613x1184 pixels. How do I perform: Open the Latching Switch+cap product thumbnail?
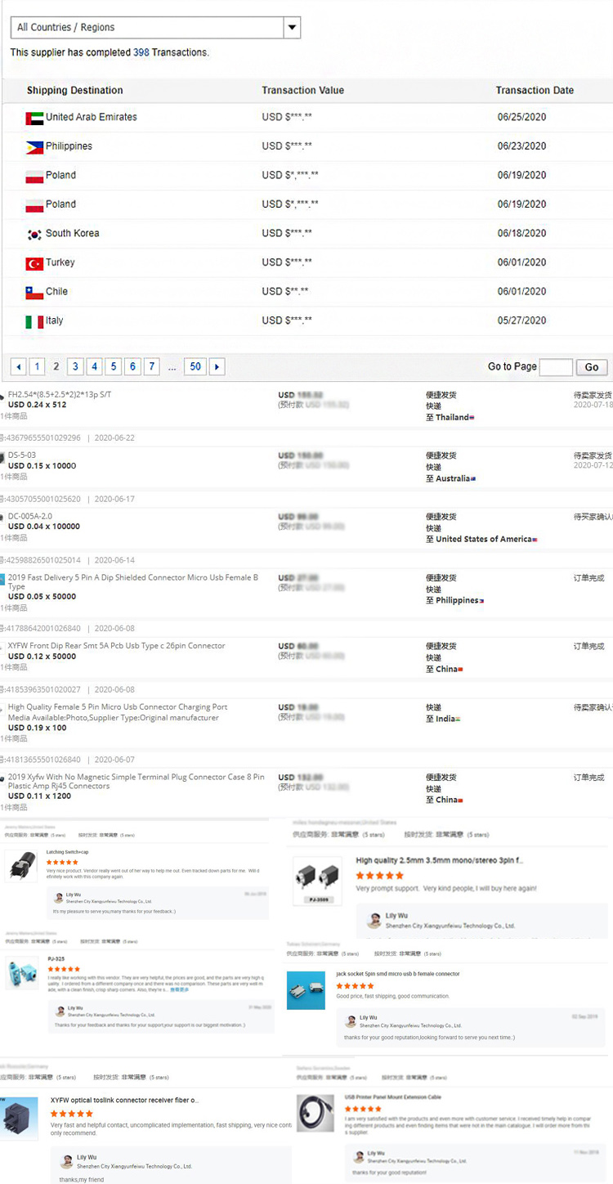20,867
